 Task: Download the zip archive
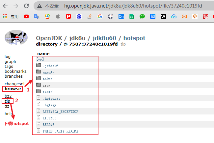[7, 101]
